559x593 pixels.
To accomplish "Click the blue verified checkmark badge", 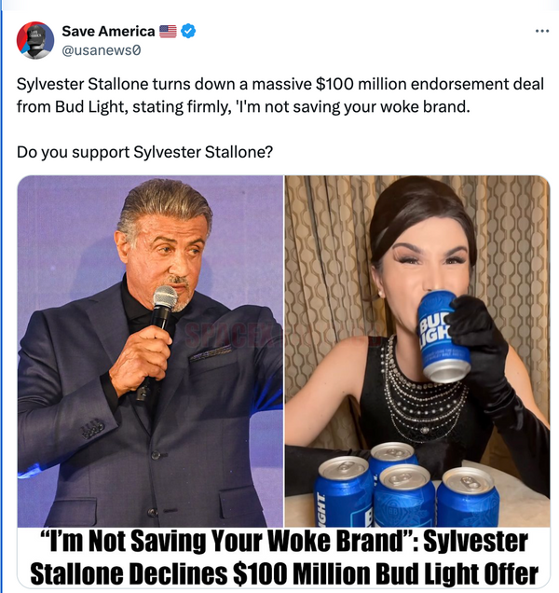I will 188,31.
